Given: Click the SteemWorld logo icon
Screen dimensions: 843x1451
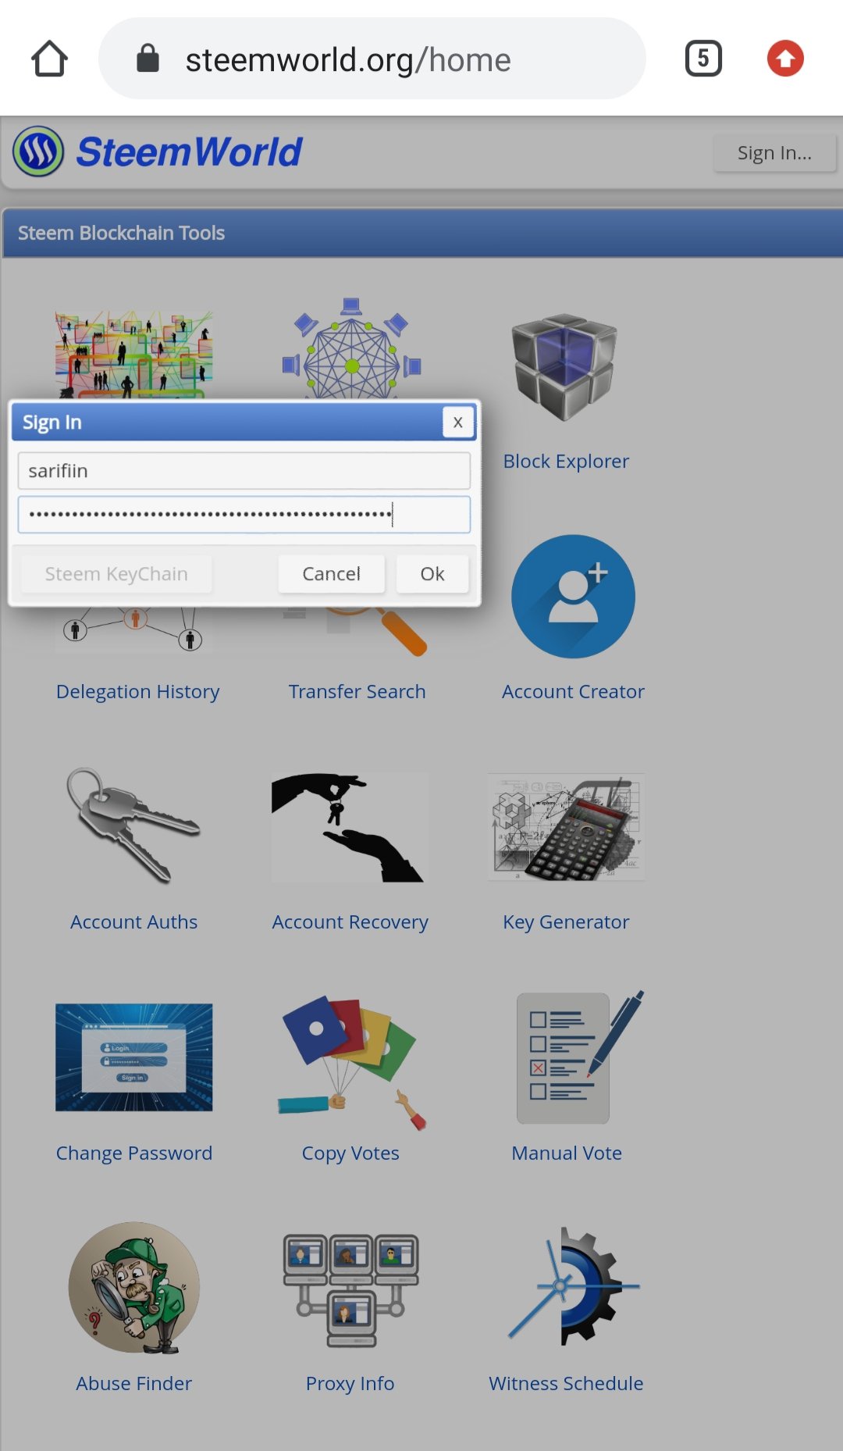Looking at the screenshot, I should tap(38, 151).
